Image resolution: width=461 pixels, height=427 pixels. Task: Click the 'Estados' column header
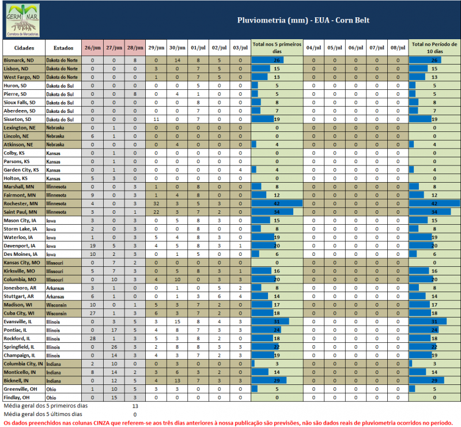pos(63,48)
